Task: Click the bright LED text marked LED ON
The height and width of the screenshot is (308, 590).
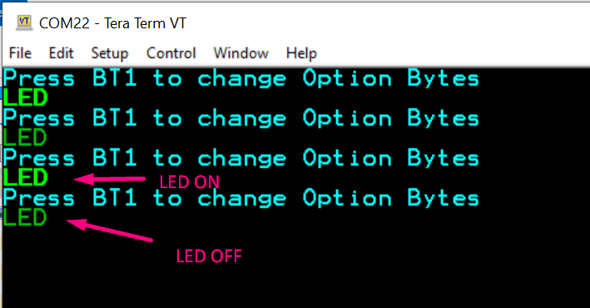Action: point(25,177)
